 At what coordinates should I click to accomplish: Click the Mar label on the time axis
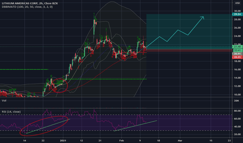[180, 140]
